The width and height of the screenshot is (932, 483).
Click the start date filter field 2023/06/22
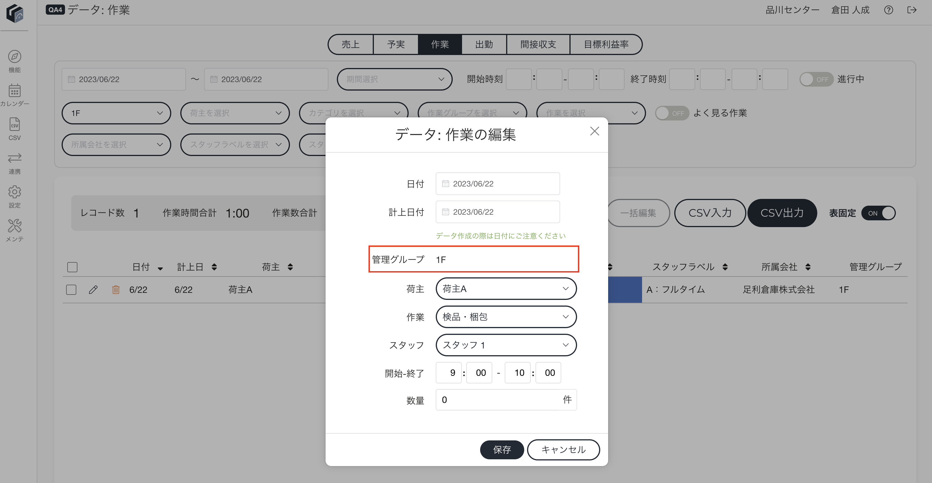click(124, 80)
